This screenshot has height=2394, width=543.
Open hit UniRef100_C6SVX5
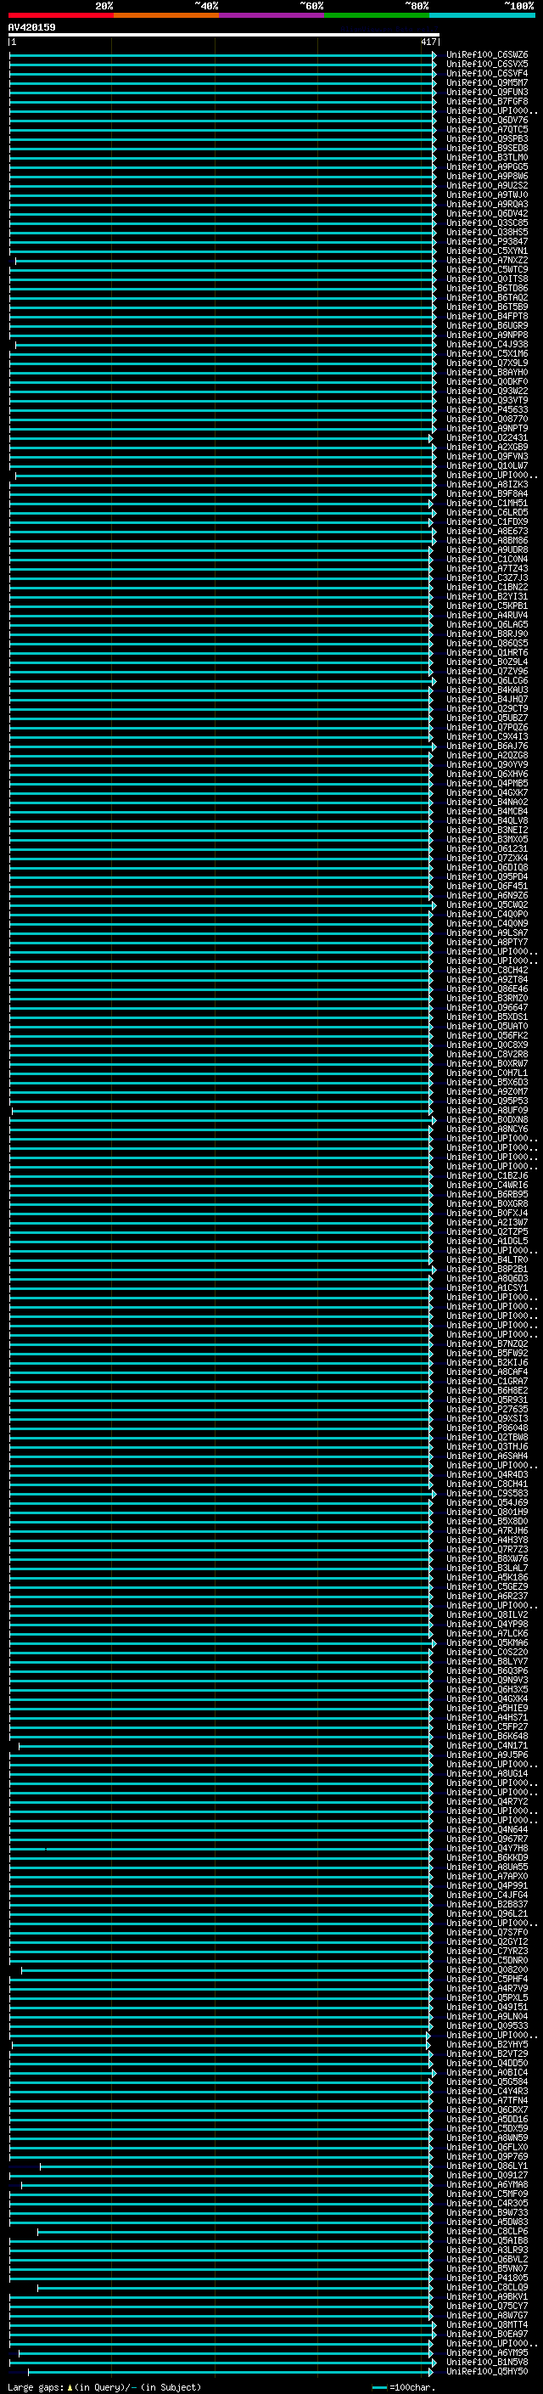coord(487,65)
